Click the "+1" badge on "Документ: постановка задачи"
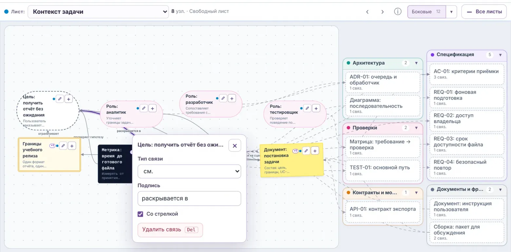Viewport: 511px width, 252px height. point(295,151)
